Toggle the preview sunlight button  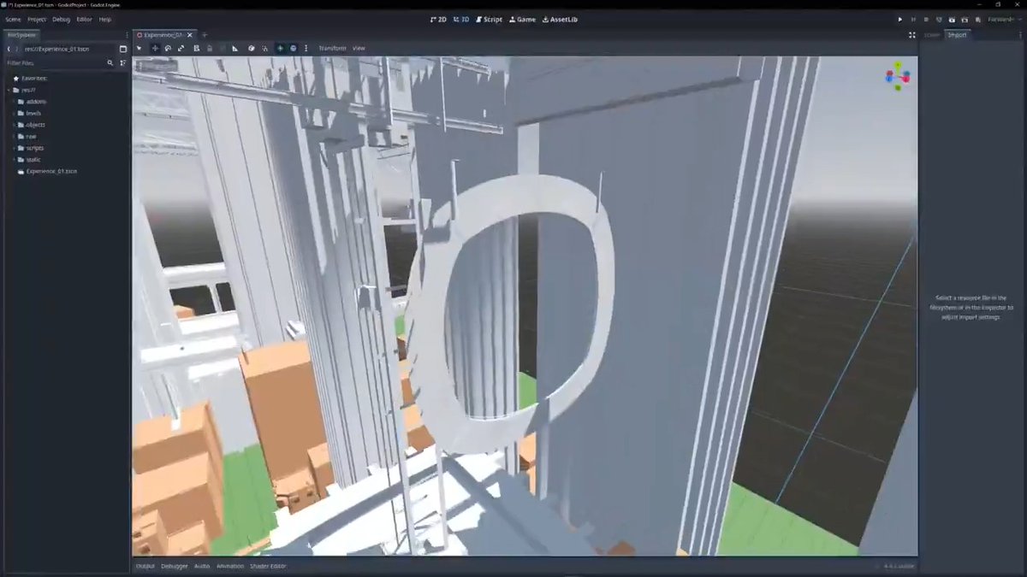tap(280, 48)
